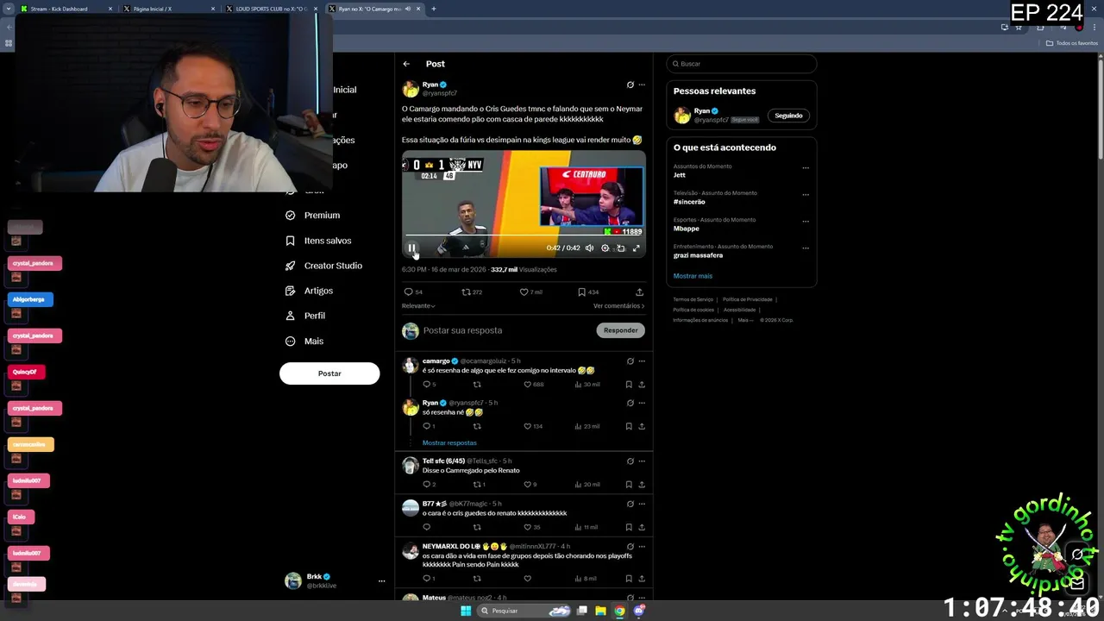The image size is (1104, 621).
Task: Open video settings gear in player
Action: click(605, 248)
